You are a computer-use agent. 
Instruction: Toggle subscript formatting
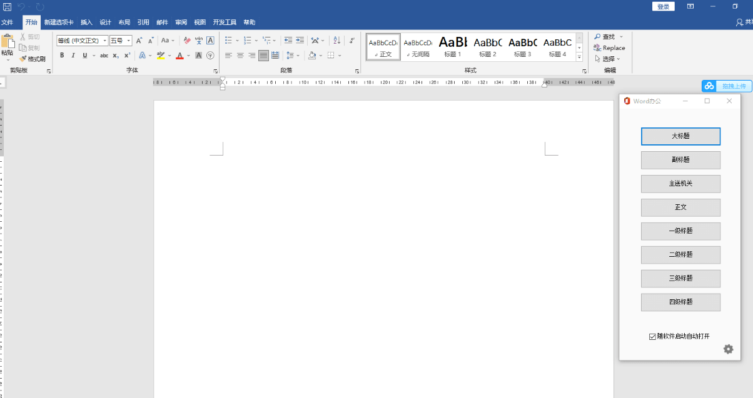coord(116,56)
